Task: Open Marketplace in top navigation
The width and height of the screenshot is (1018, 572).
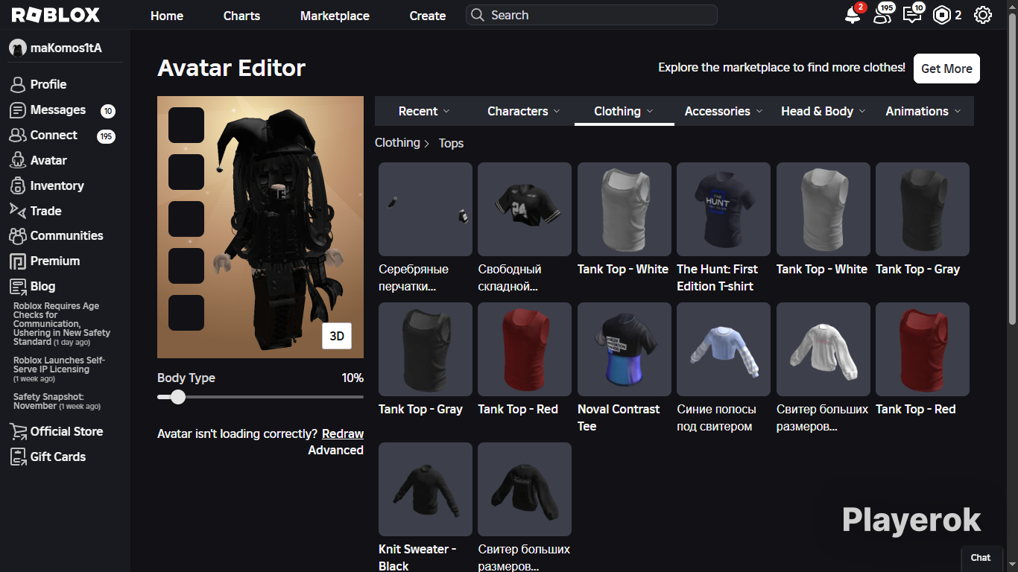Action: pyautogui.click(x=335, y=16)
